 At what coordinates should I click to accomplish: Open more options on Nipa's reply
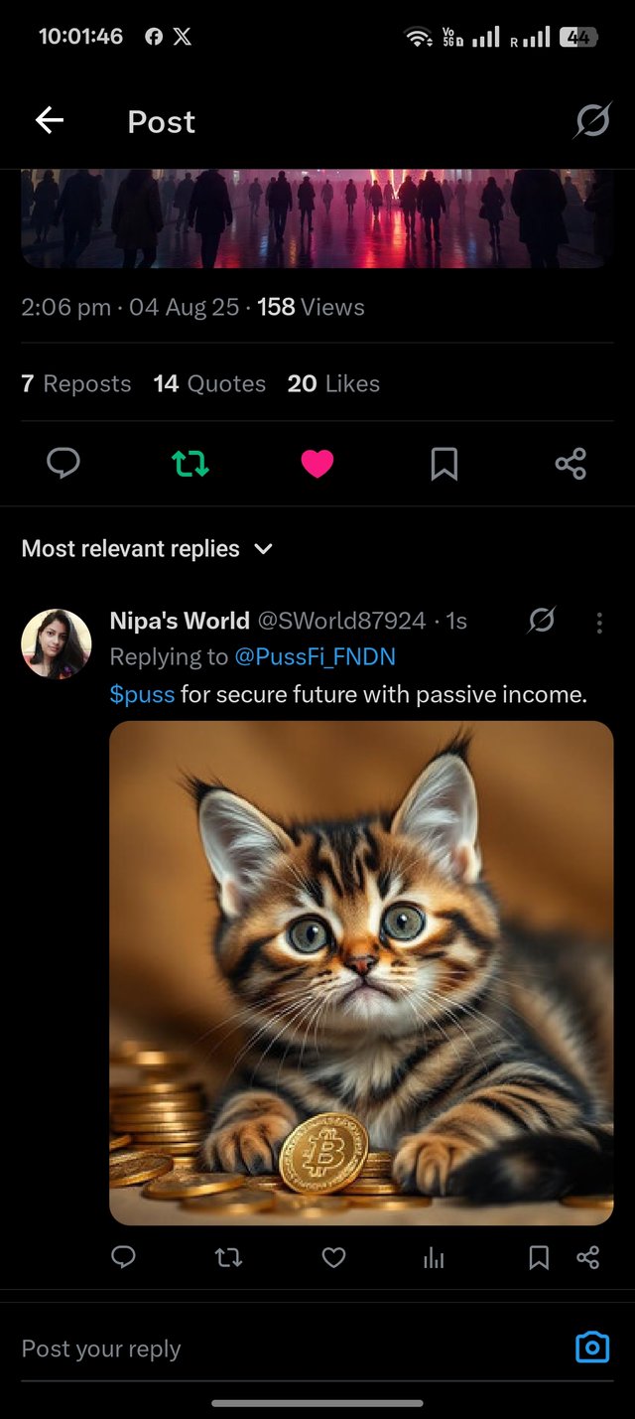tap(599, 623)
